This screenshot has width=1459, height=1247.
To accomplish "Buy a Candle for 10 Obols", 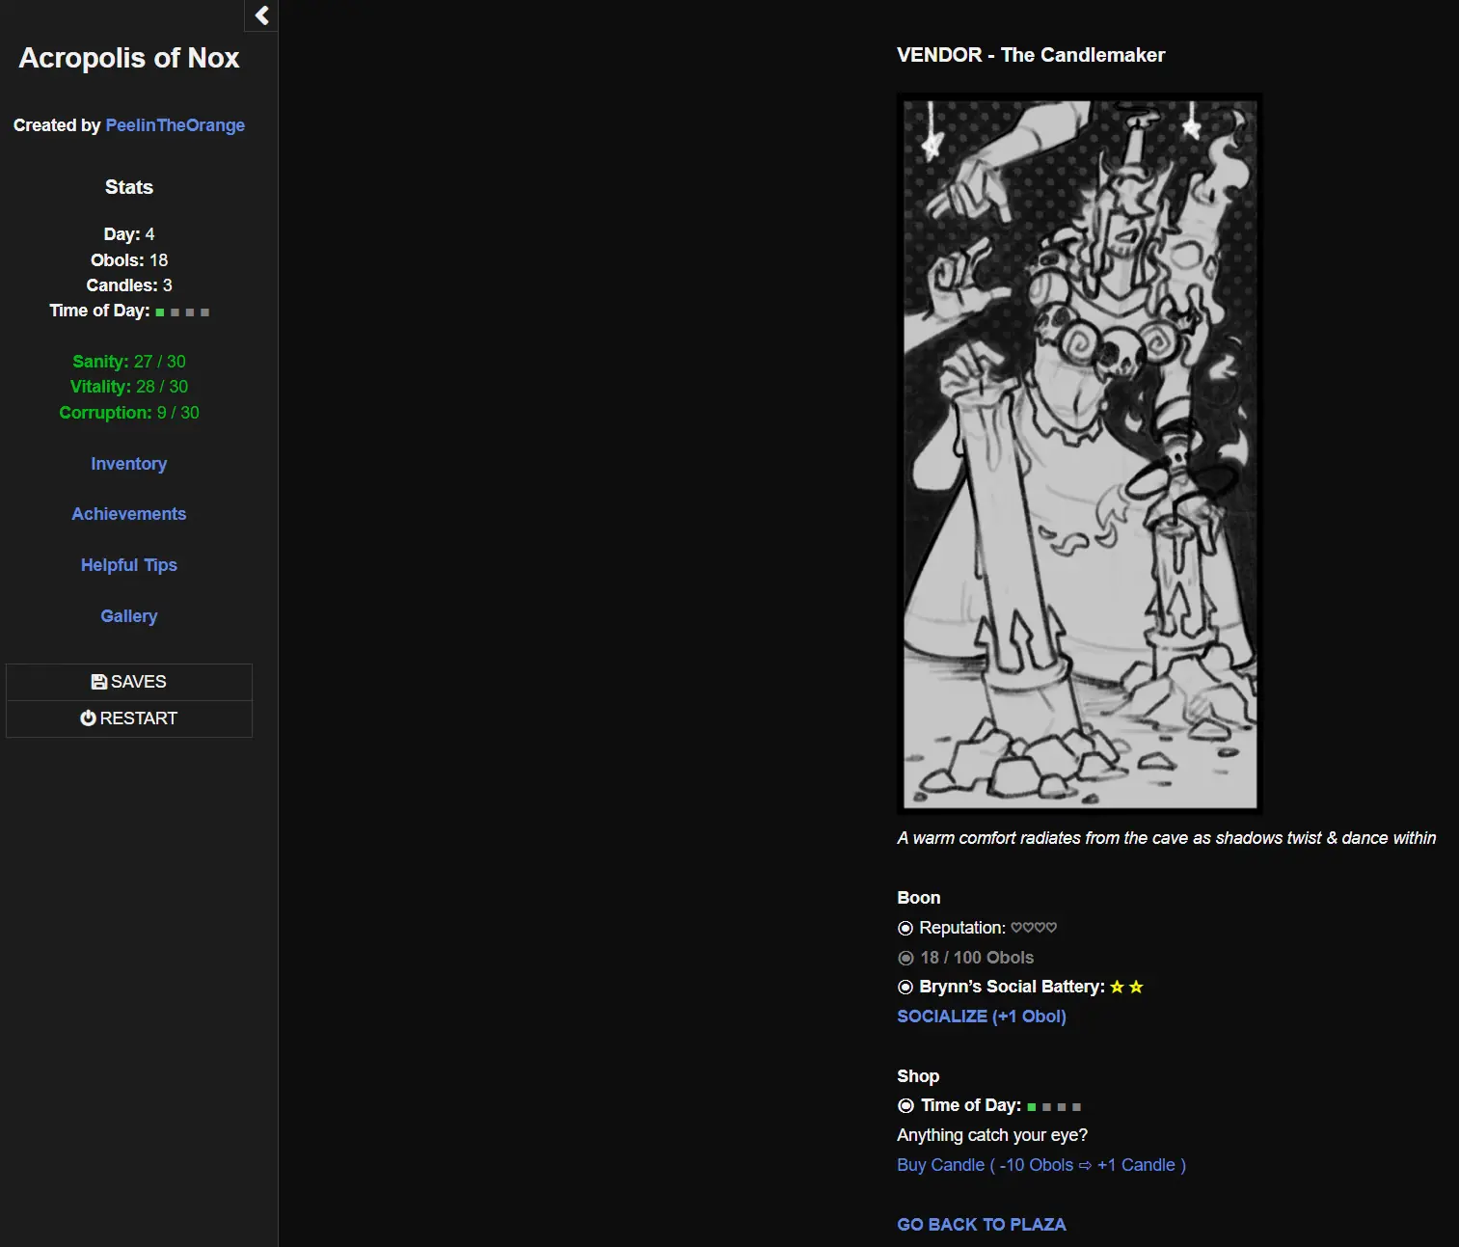I will point(1040,1165).
